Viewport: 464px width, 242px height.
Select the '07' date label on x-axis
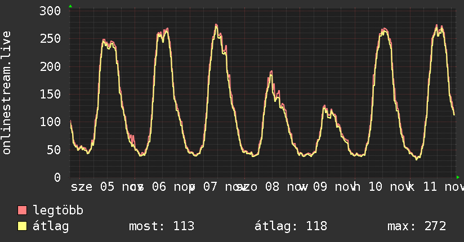click(211, 186)
